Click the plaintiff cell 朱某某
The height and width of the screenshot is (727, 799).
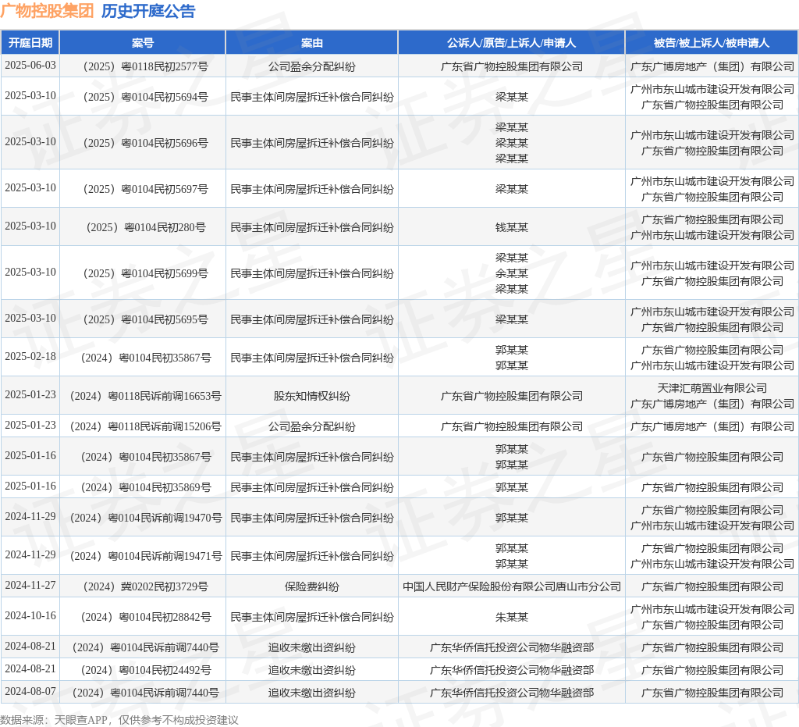click(512, 618)
